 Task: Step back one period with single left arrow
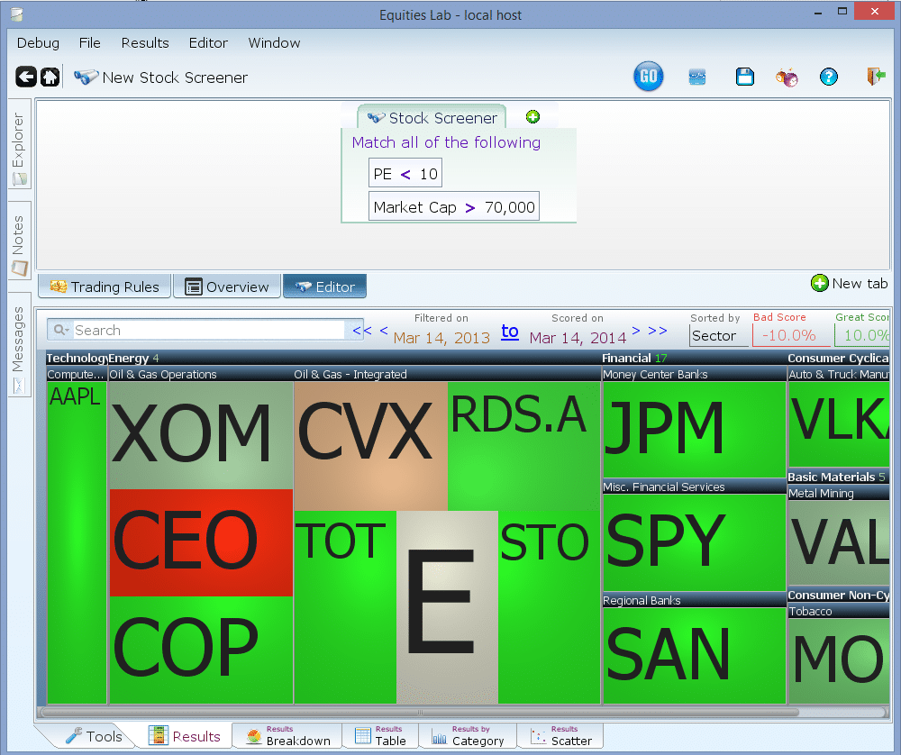pos(384,331)
